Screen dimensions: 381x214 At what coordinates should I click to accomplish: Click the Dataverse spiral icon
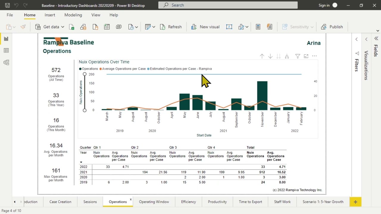119,27
